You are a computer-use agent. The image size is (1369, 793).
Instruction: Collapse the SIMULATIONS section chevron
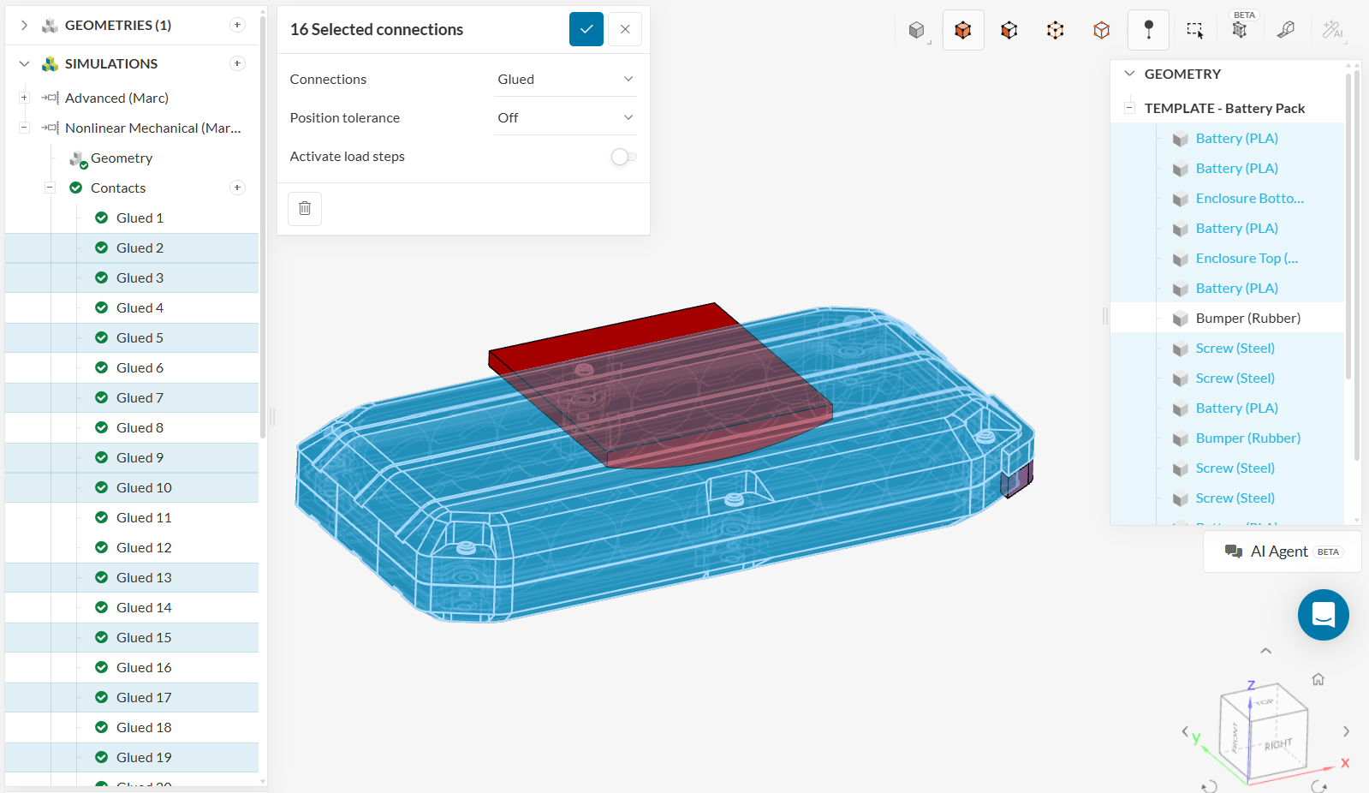tap(25, 63)
